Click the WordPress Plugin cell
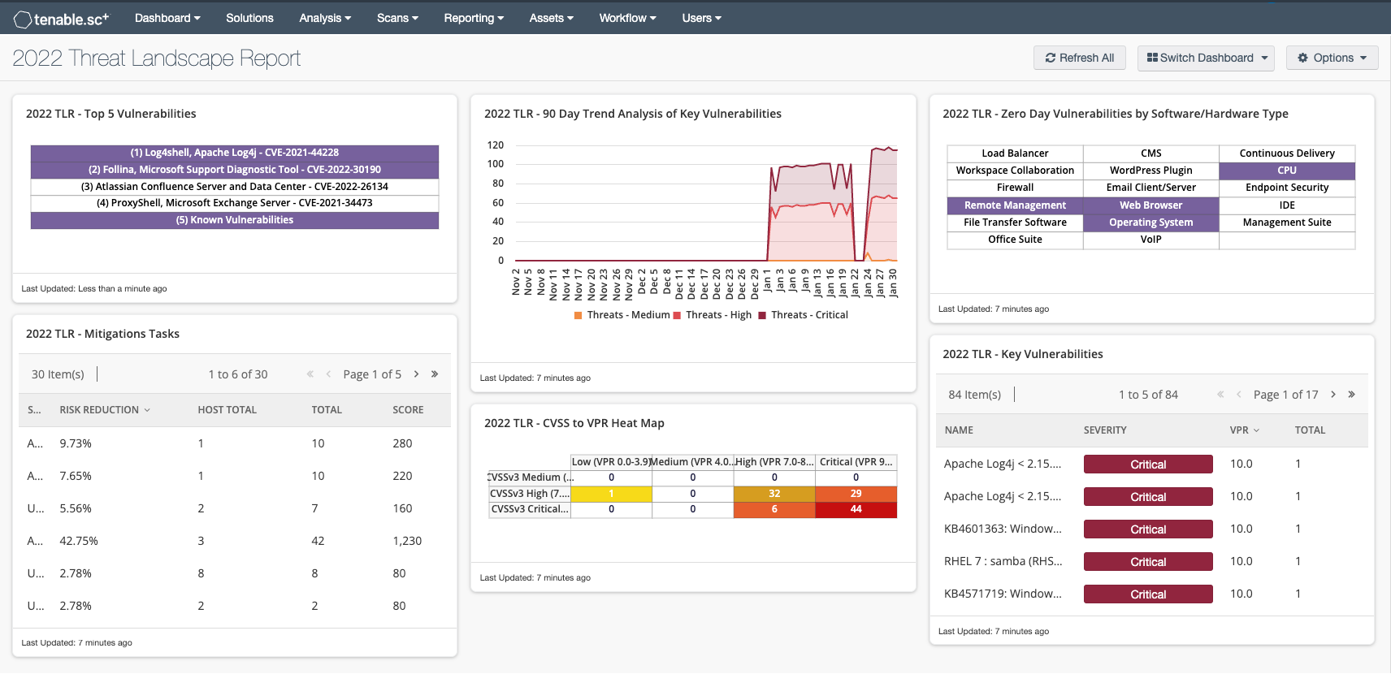 [1150, 171]
